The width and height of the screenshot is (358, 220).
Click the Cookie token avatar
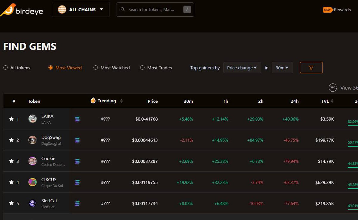tap(33, 161)
